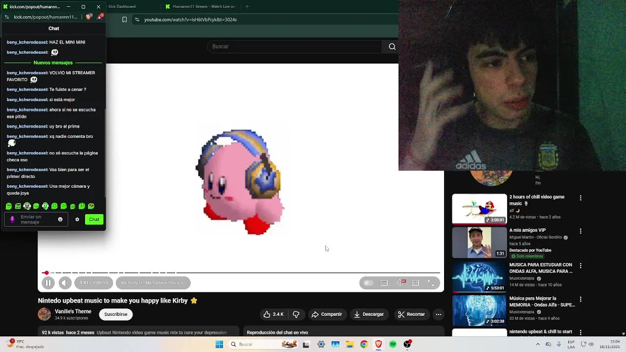Open Kick chat settings gear
626x352 pixels.
click(x=77, y=220)
